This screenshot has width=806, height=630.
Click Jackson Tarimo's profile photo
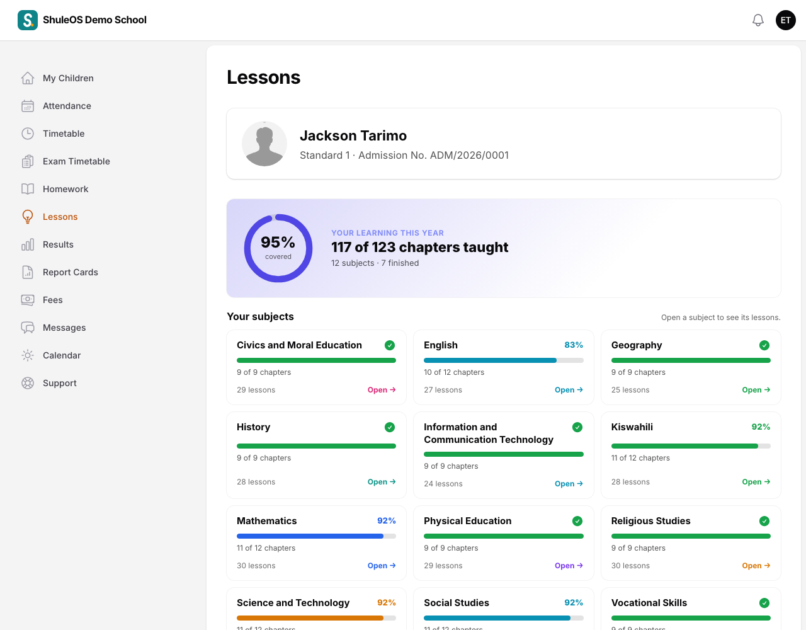pos(264,144)
